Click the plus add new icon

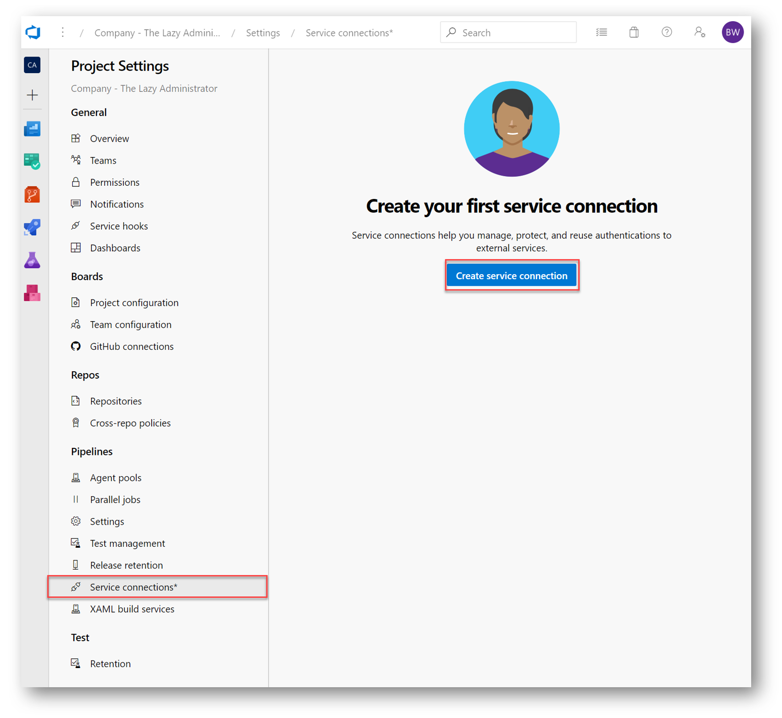[x=32, y=95]
